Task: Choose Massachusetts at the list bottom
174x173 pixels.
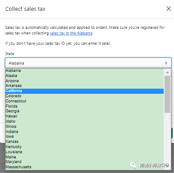Action: [x=85, y=167]
